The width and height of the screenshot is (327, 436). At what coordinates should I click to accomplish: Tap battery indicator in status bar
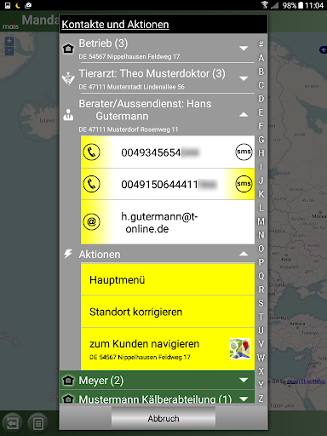(x=301, y=5)
